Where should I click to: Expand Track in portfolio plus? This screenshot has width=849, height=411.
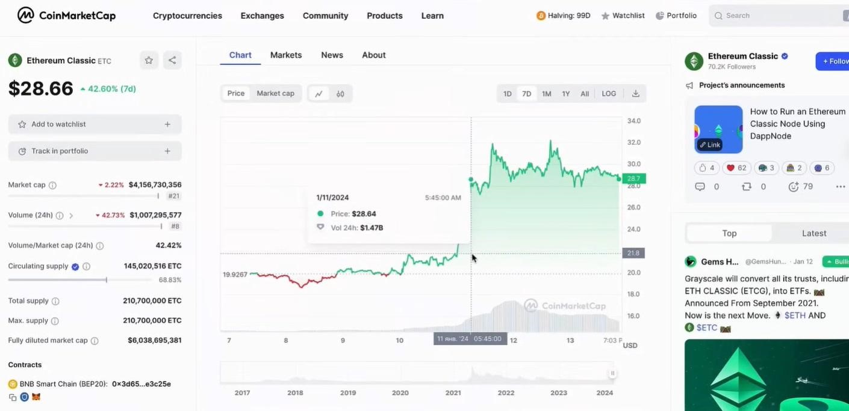click(x=167, y=151)
